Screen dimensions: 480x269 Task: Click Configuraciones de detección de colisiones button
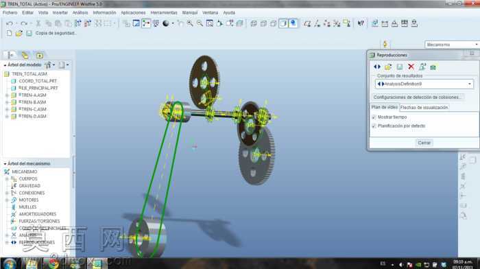pyautogui.click(x=417, y=97)
